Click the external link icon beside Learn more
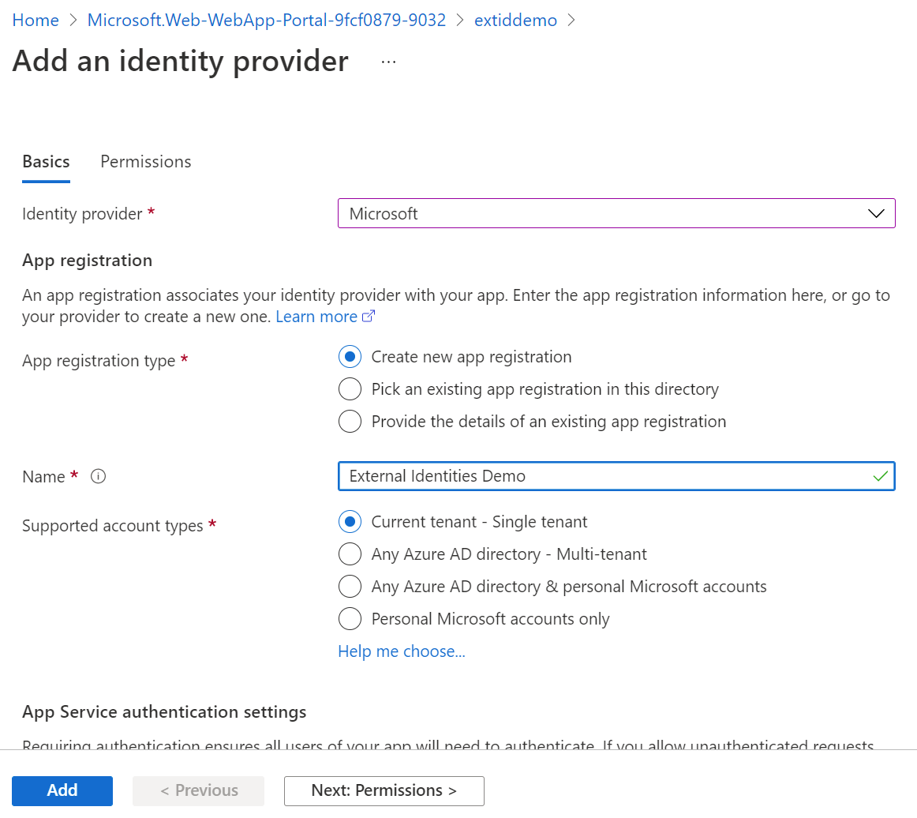 click(x=369, y=317)
